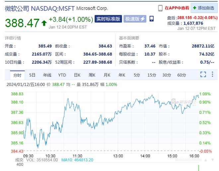Switch to 日K candlestick tab
Viewport: 219px width, 171px height.
pos(77,75)
